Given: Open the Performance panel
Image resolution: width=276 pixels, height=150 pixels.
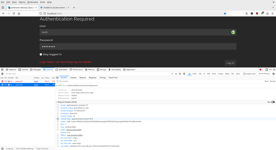Looking at the screenshot, I should click(x=76, y=69).
